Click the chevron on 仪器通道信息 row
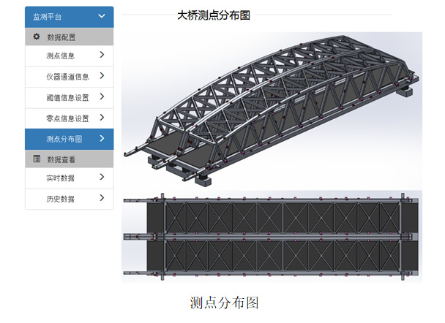The height and width of the screenshot is (323, 445). coord(102,76)
